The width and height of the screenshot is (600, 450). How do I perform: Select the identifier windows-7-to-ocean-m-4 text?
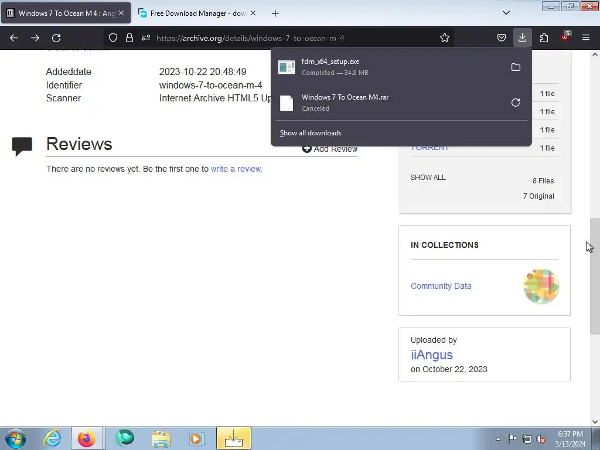pyautogui.click(x=210, y=85)
